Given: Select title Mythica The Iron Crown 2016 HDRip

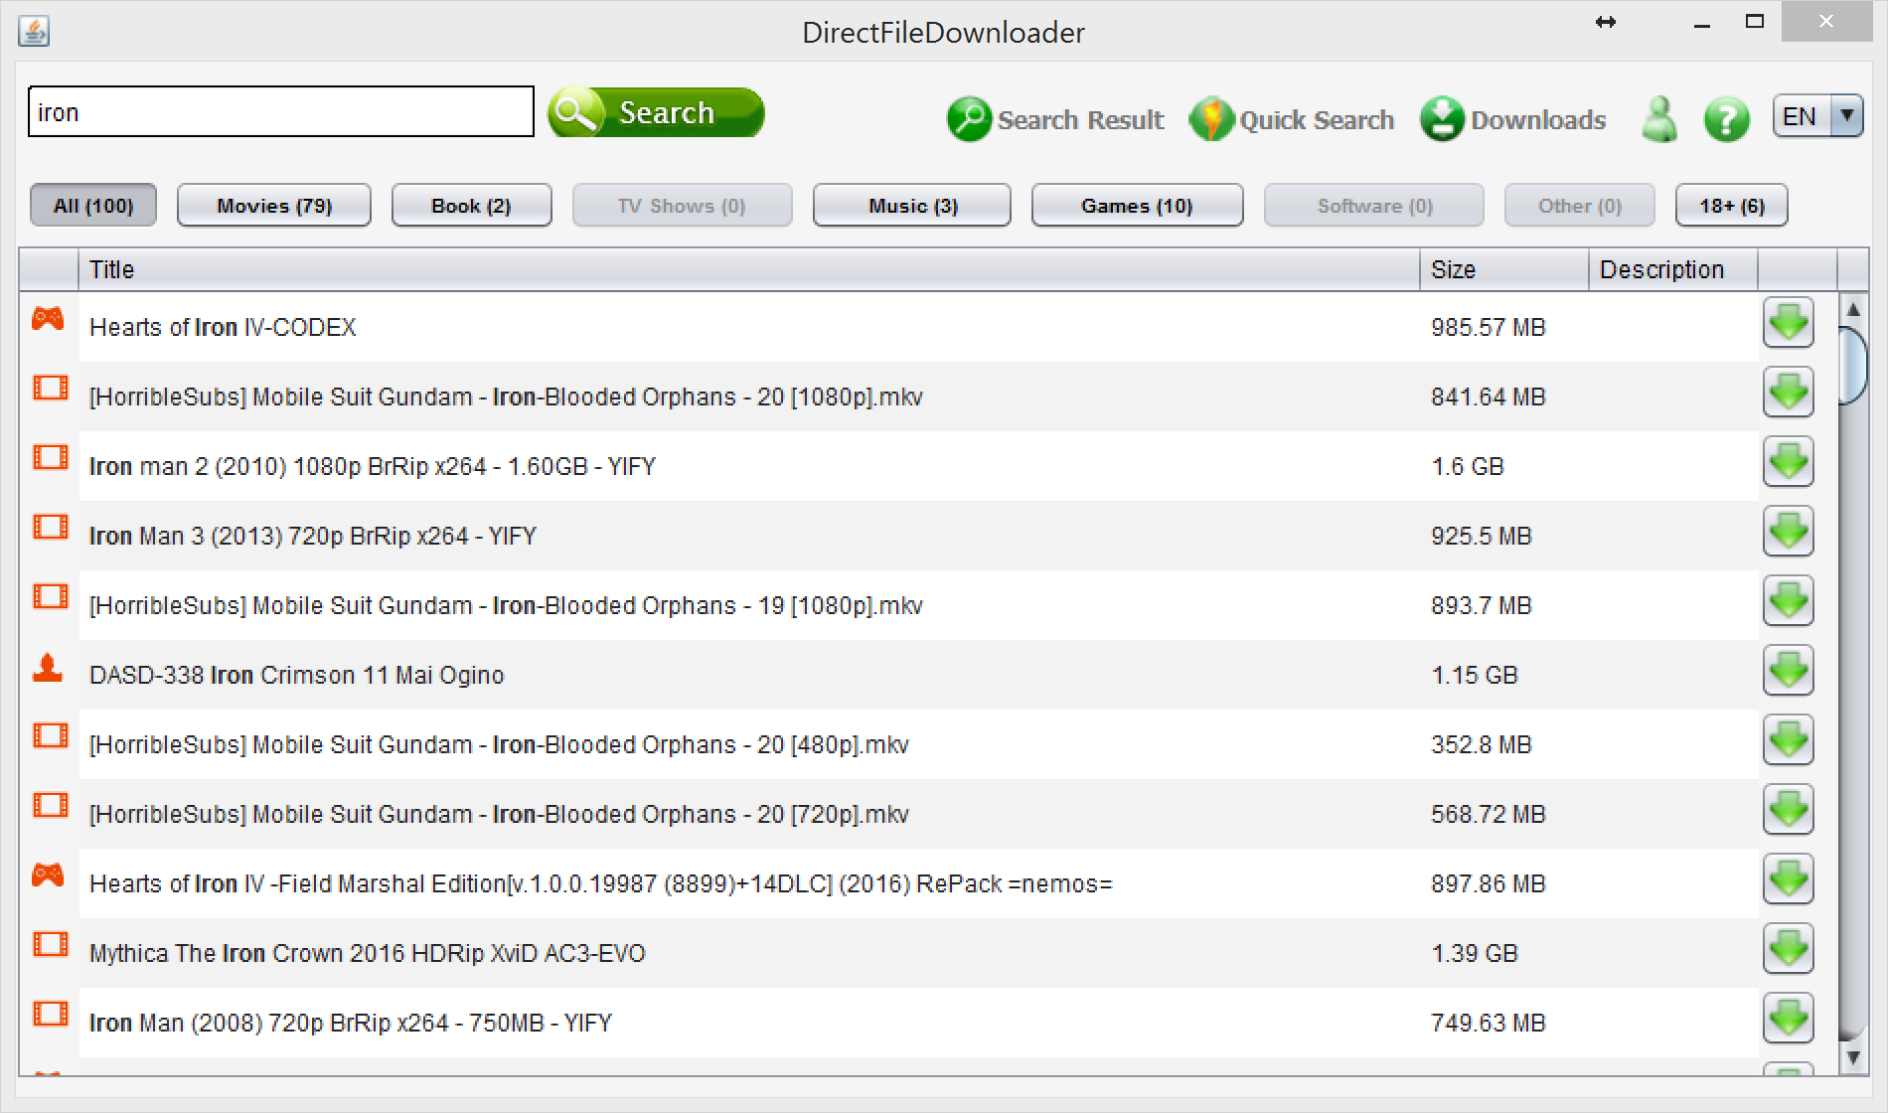Looking at the screenshot, I should pos(368,953).
